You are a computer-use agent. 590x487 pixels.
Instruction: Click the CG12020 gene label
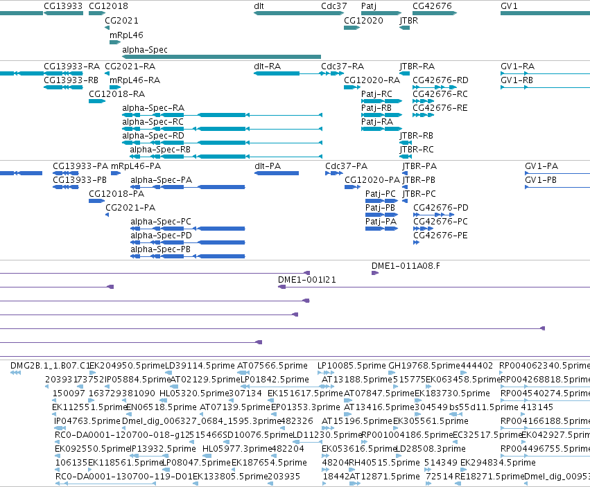click(363, 20)
